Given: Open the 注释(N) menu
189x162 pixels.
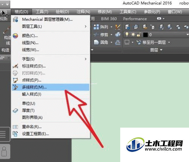Looking at the screenshot, I should tap(83, 12).
